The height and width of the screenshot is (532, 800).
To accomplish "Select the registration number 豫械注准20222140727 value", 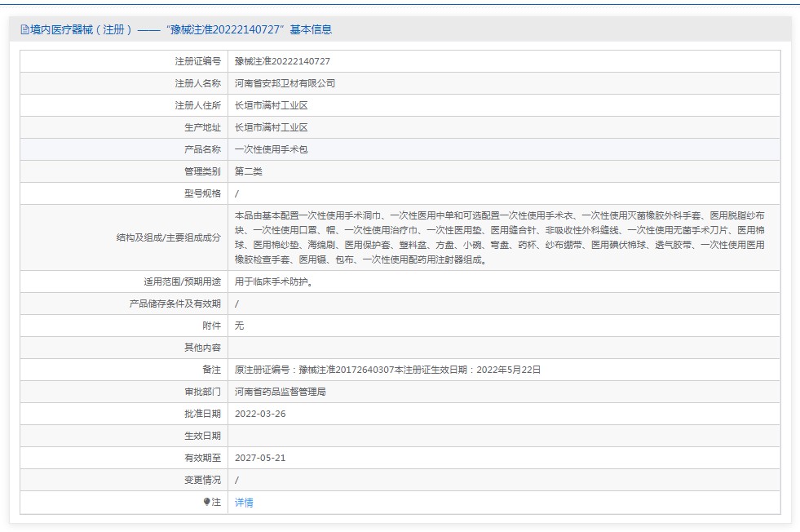I will click(282, 61).
